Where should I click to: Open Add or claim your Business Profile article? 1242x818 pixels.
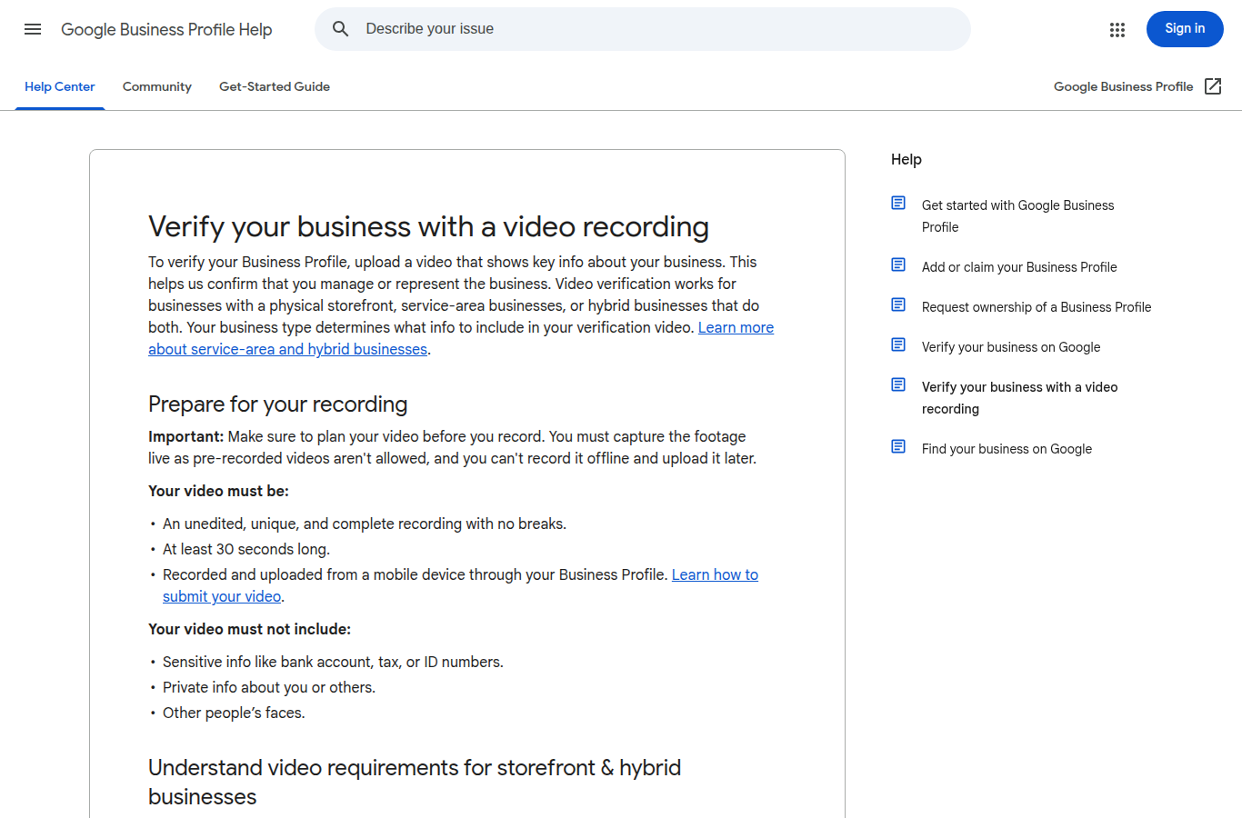(x=1019, y=267)
